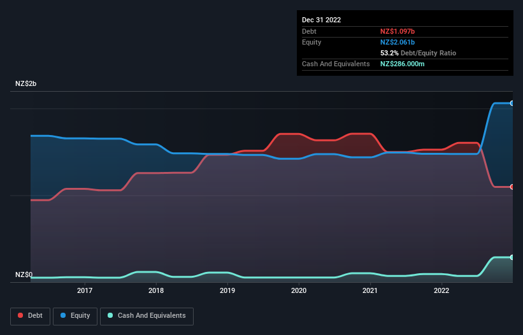This screenshot has width=523, height=335.
Task: Click the teal Cash legend dot
Action: (x=110, y=315)
